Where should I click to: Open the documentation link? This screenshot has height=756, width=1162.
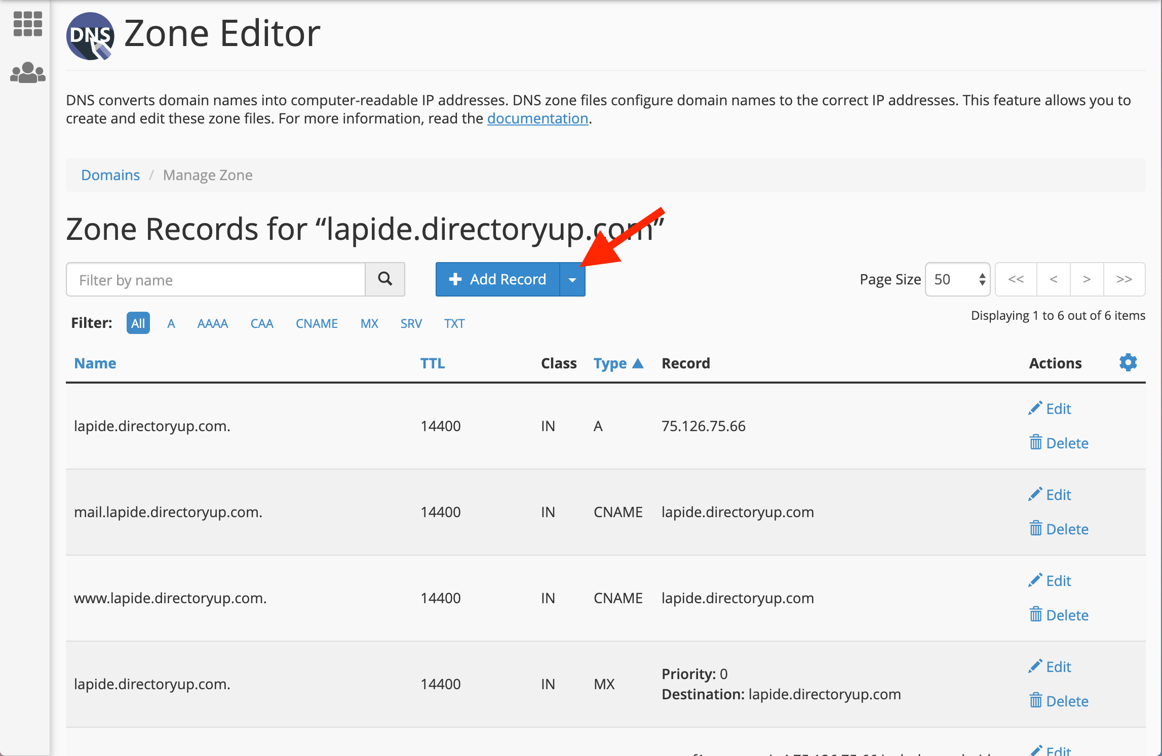537,118
